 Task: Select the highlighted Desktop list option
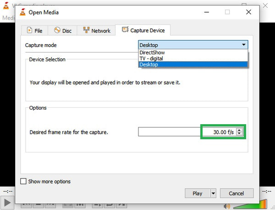click(148, 64)
